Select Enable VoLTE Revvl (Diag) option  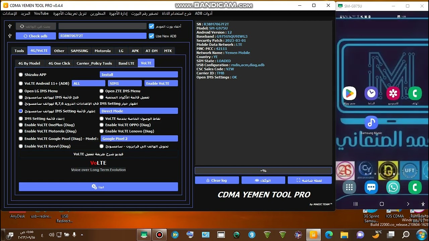(21, 146)
